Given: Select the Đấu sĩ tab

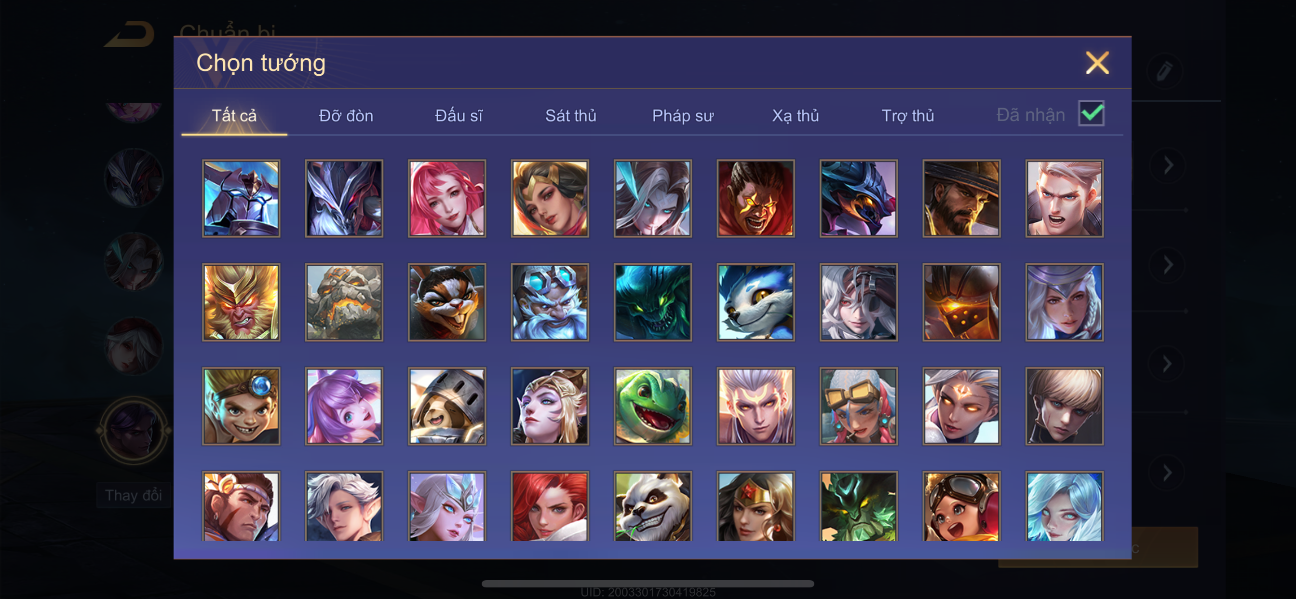Looking at the screenshot, I should tap(459, 116).
